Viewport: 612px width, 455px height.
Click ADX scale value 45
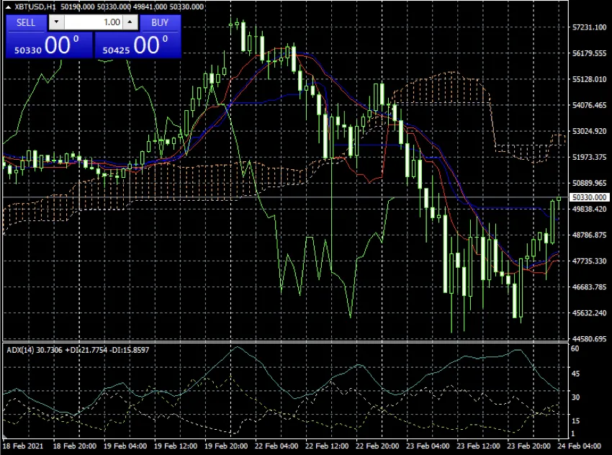tap(575, 374)
